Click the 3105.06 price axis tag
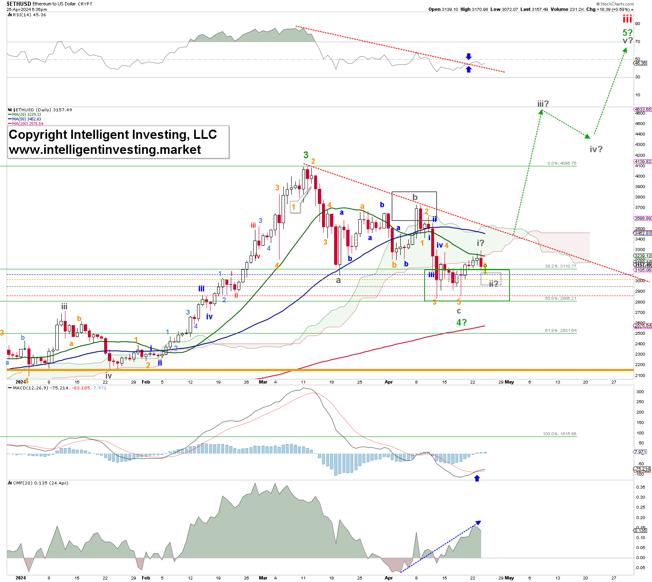 [643, 270]
